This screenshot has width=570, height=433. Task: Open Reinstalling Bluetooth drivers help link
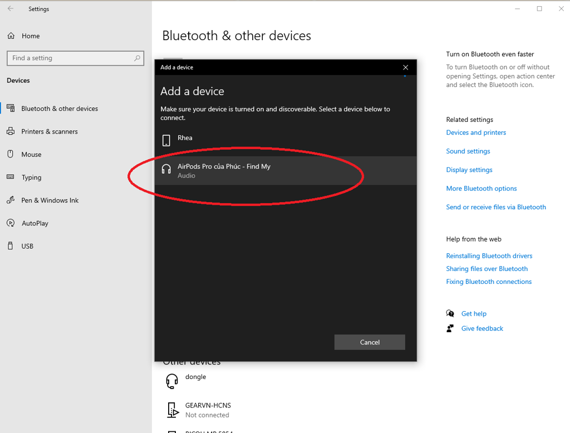click(x=489, y=255)
